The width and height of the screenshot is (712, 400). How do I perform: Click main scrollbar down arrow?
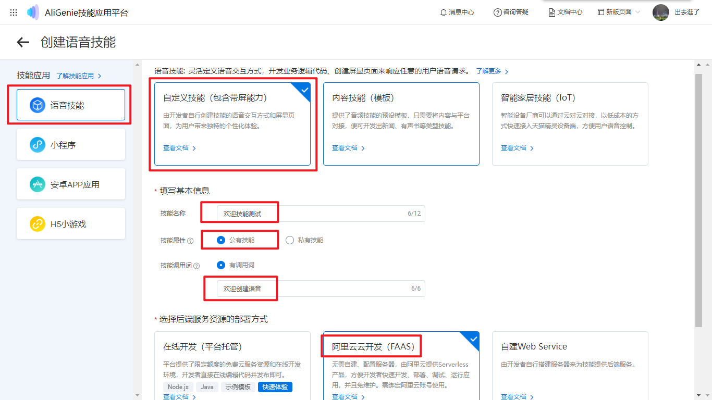[x=698, y=395]
